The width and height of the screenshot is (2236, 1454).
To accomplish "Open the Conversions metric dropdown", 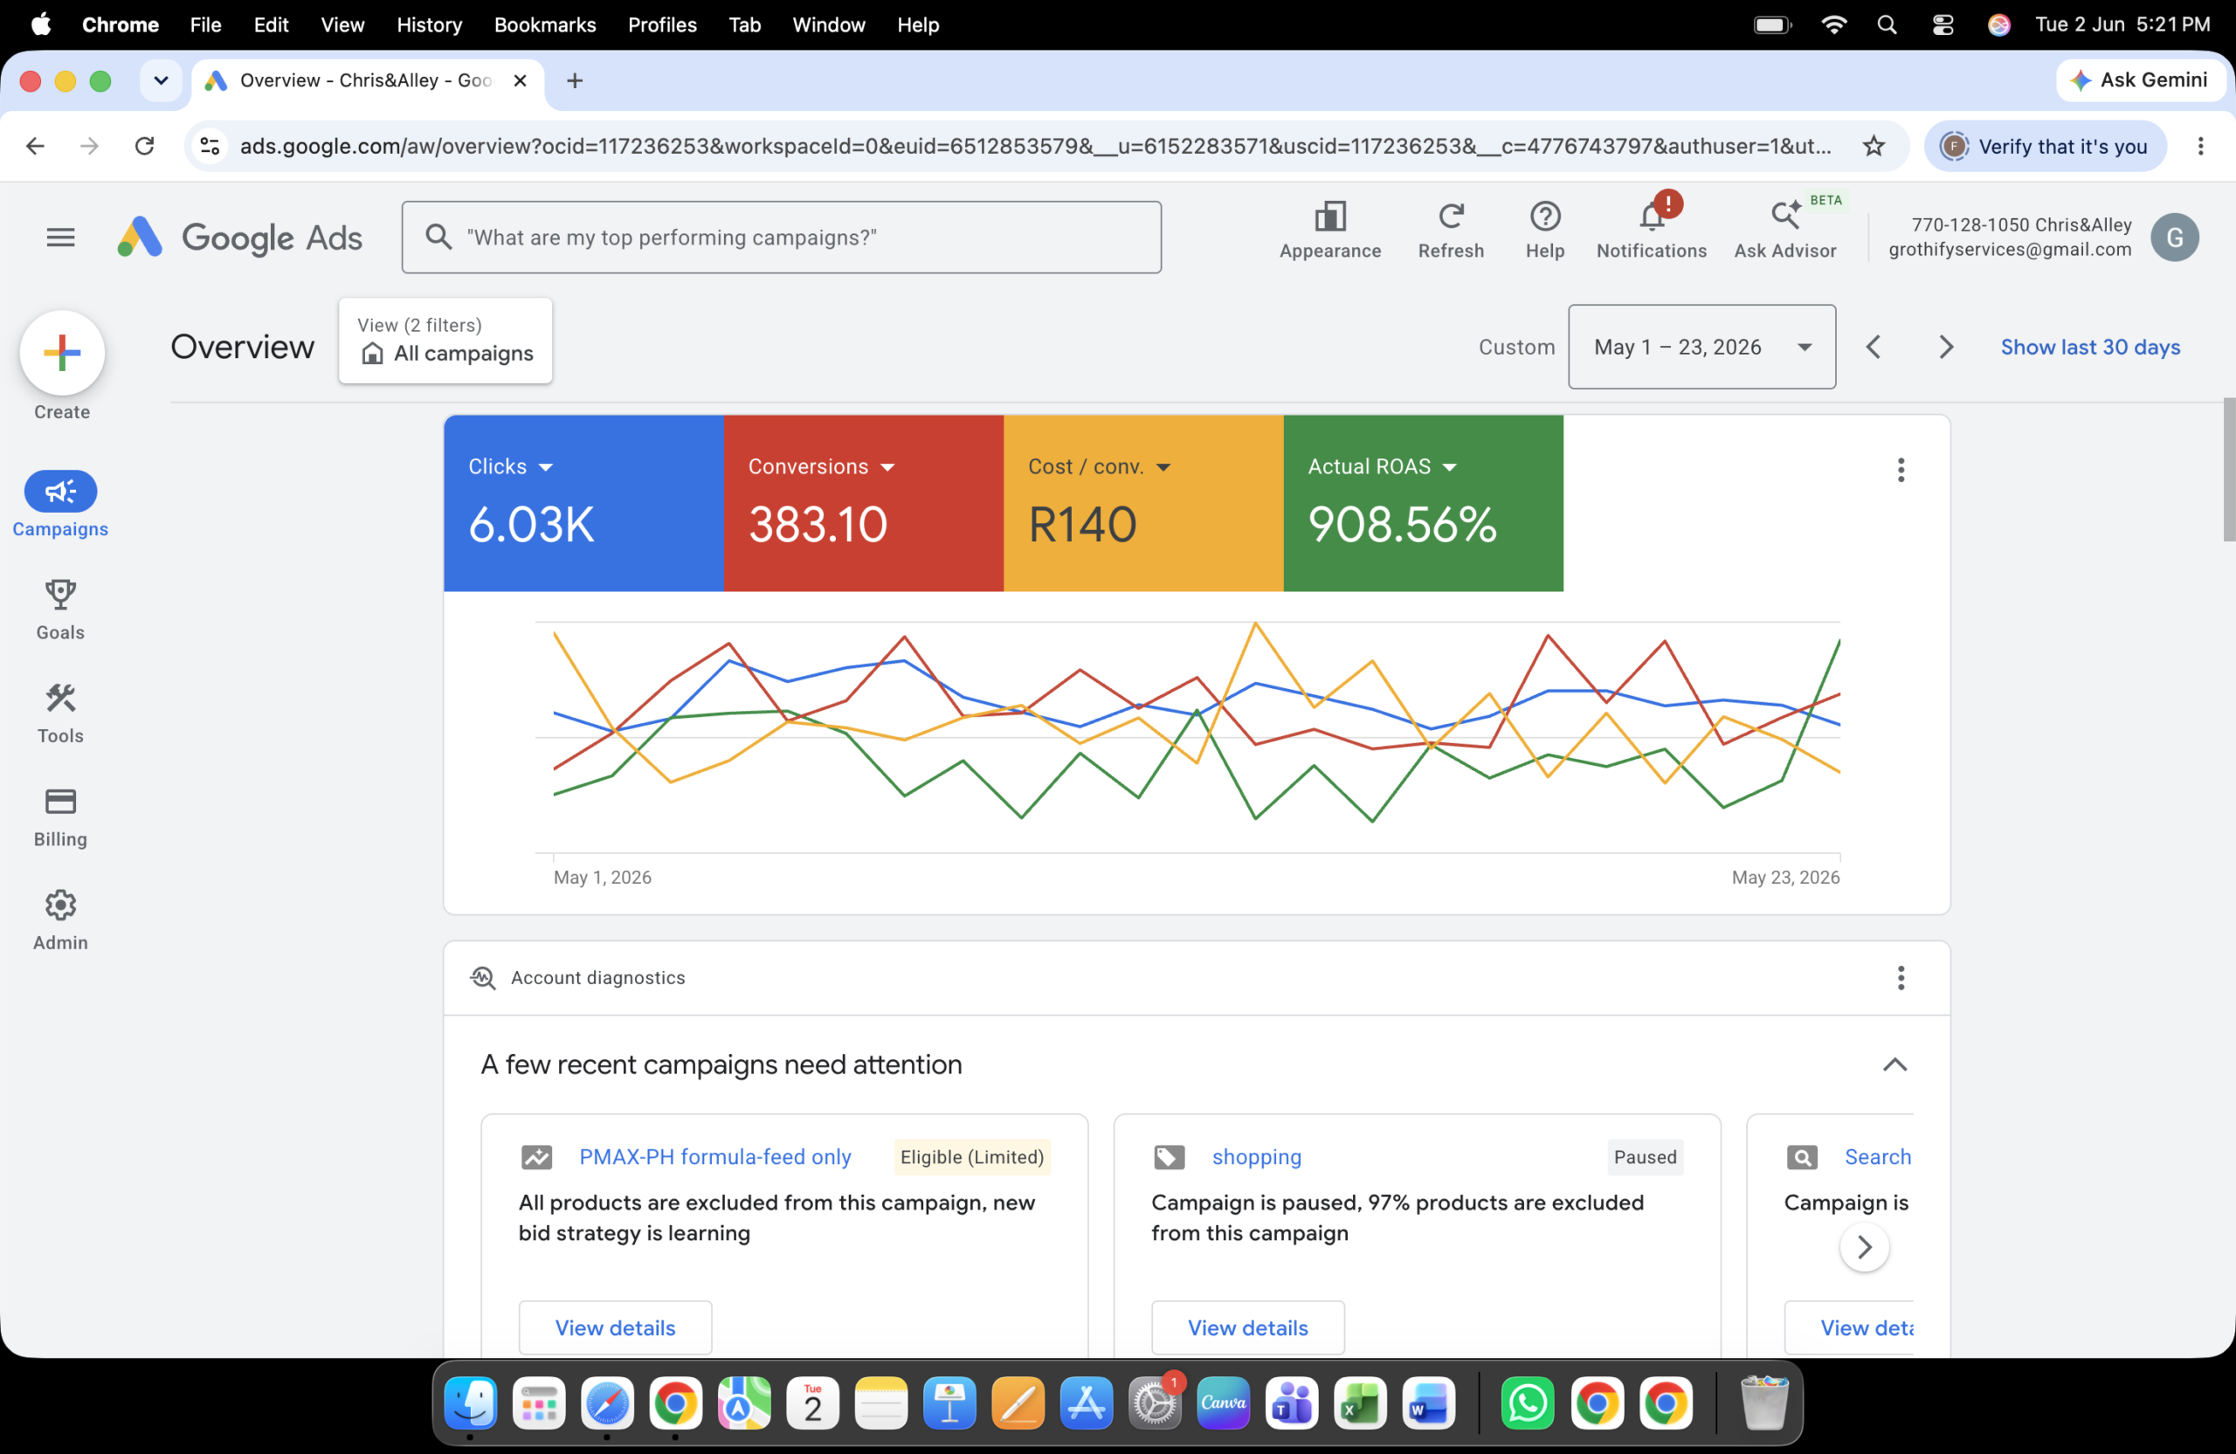I will click(x=821, y=467).
